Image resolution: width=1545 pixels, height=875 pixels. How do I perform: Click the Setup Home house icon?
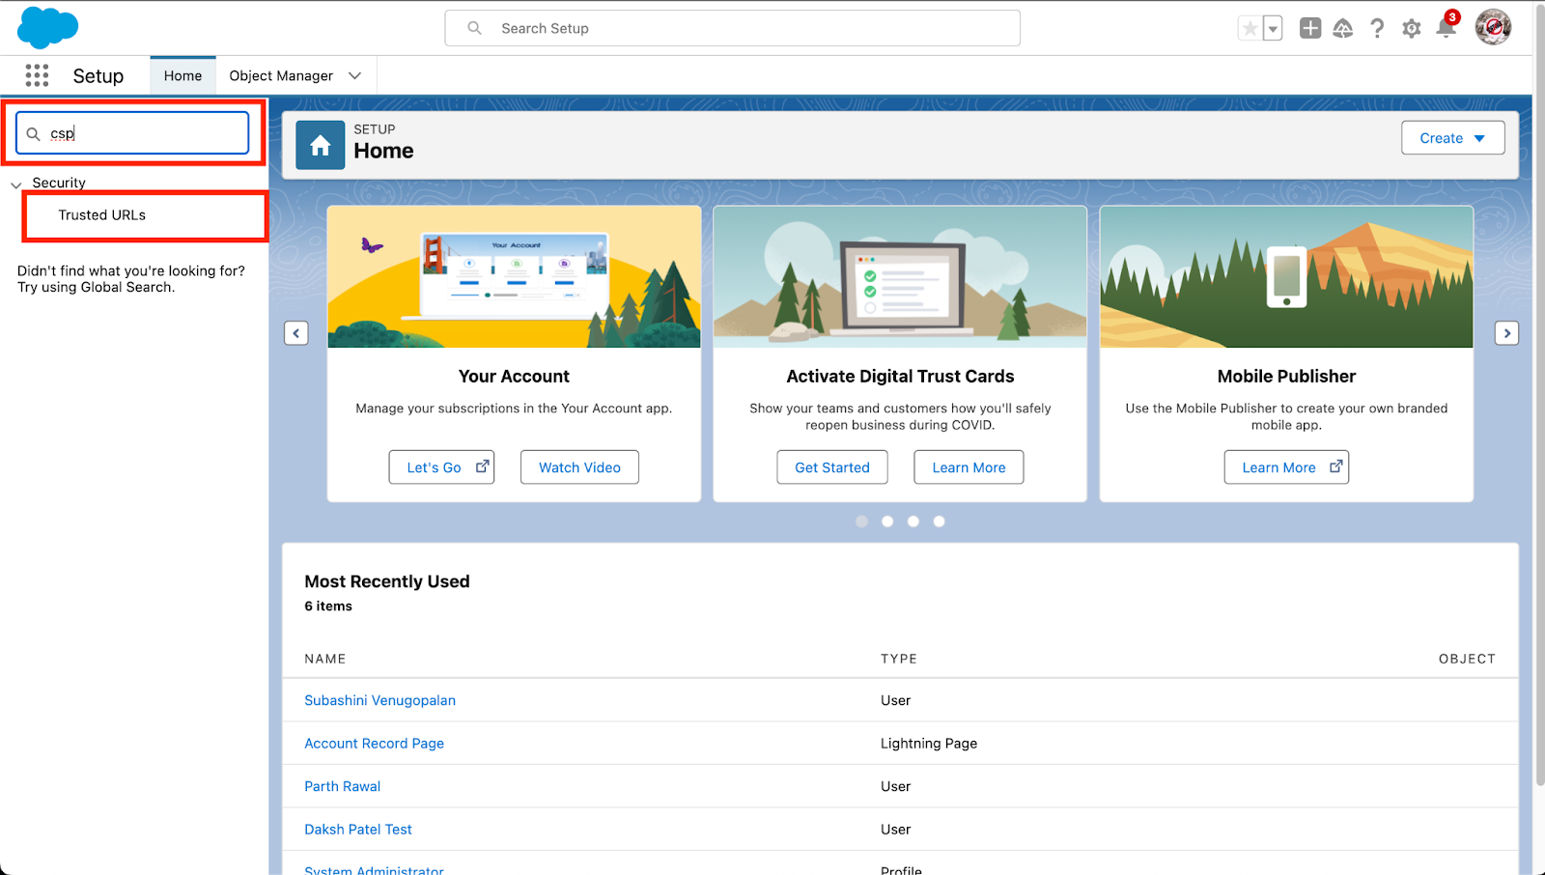320,144
